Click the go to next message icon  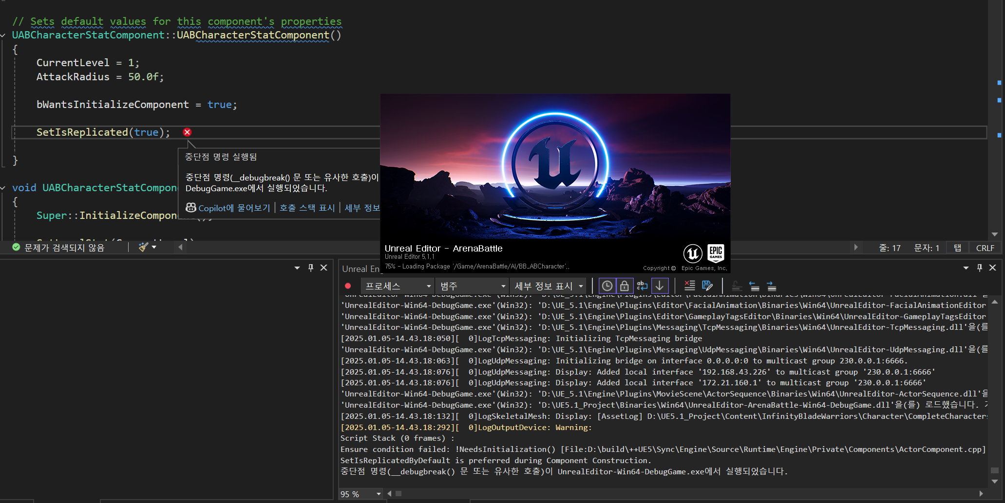(x=771, y=286)
